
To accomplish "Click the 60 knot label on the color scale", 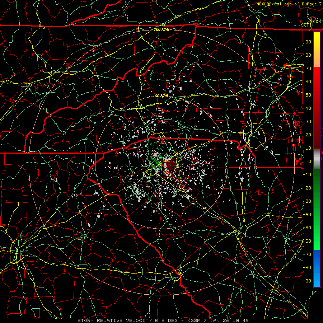I will [308, 81].
